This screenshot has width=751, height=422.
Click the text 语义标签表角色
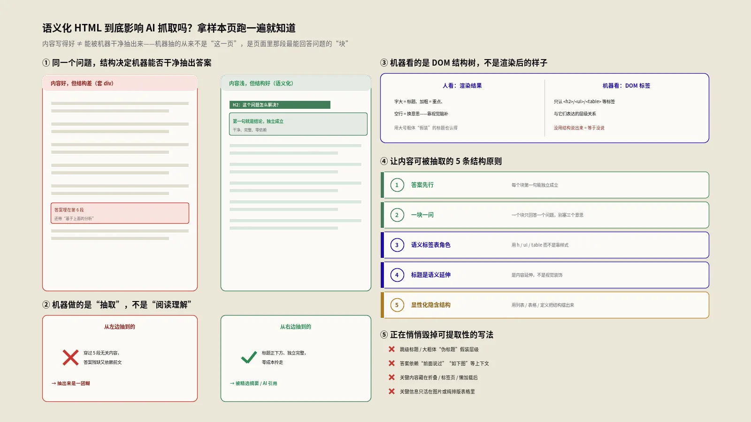(431, 245)
